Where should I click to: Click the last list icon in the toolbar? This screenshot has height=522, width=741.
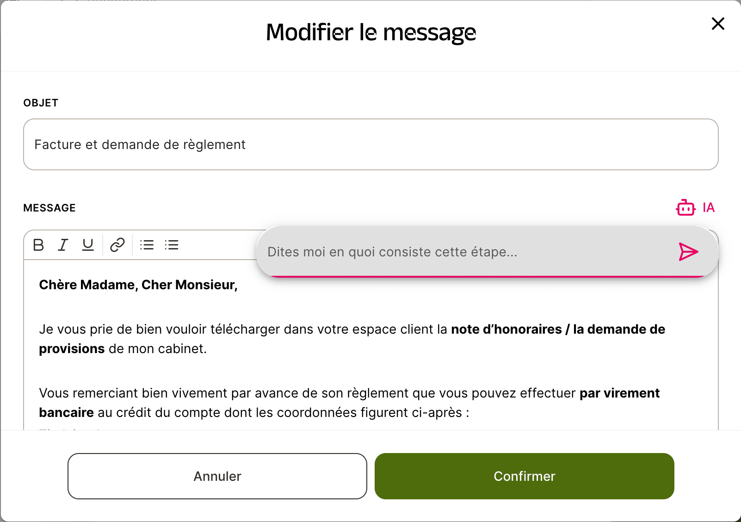point(172,245)
